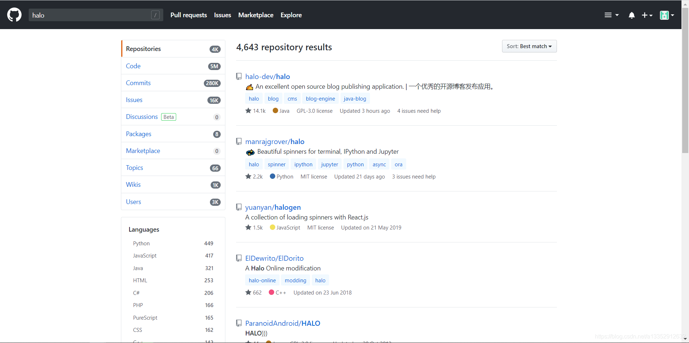Click the Python language color dot

click(x=272, y=176)
